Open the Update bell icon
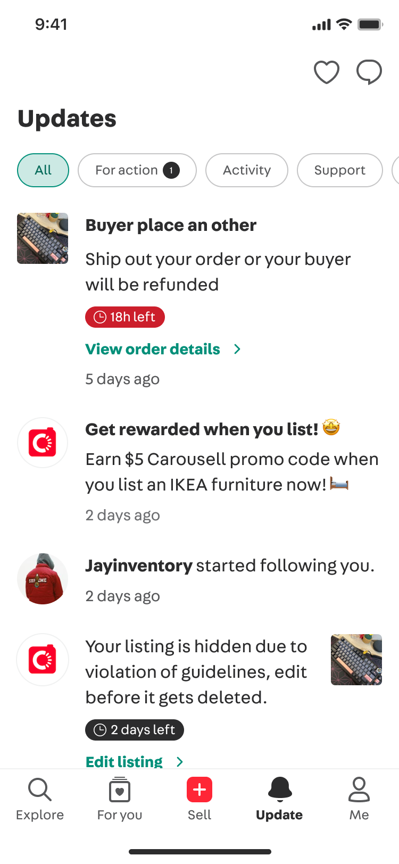The image size is (399, 864). click(x=279, y=790)
